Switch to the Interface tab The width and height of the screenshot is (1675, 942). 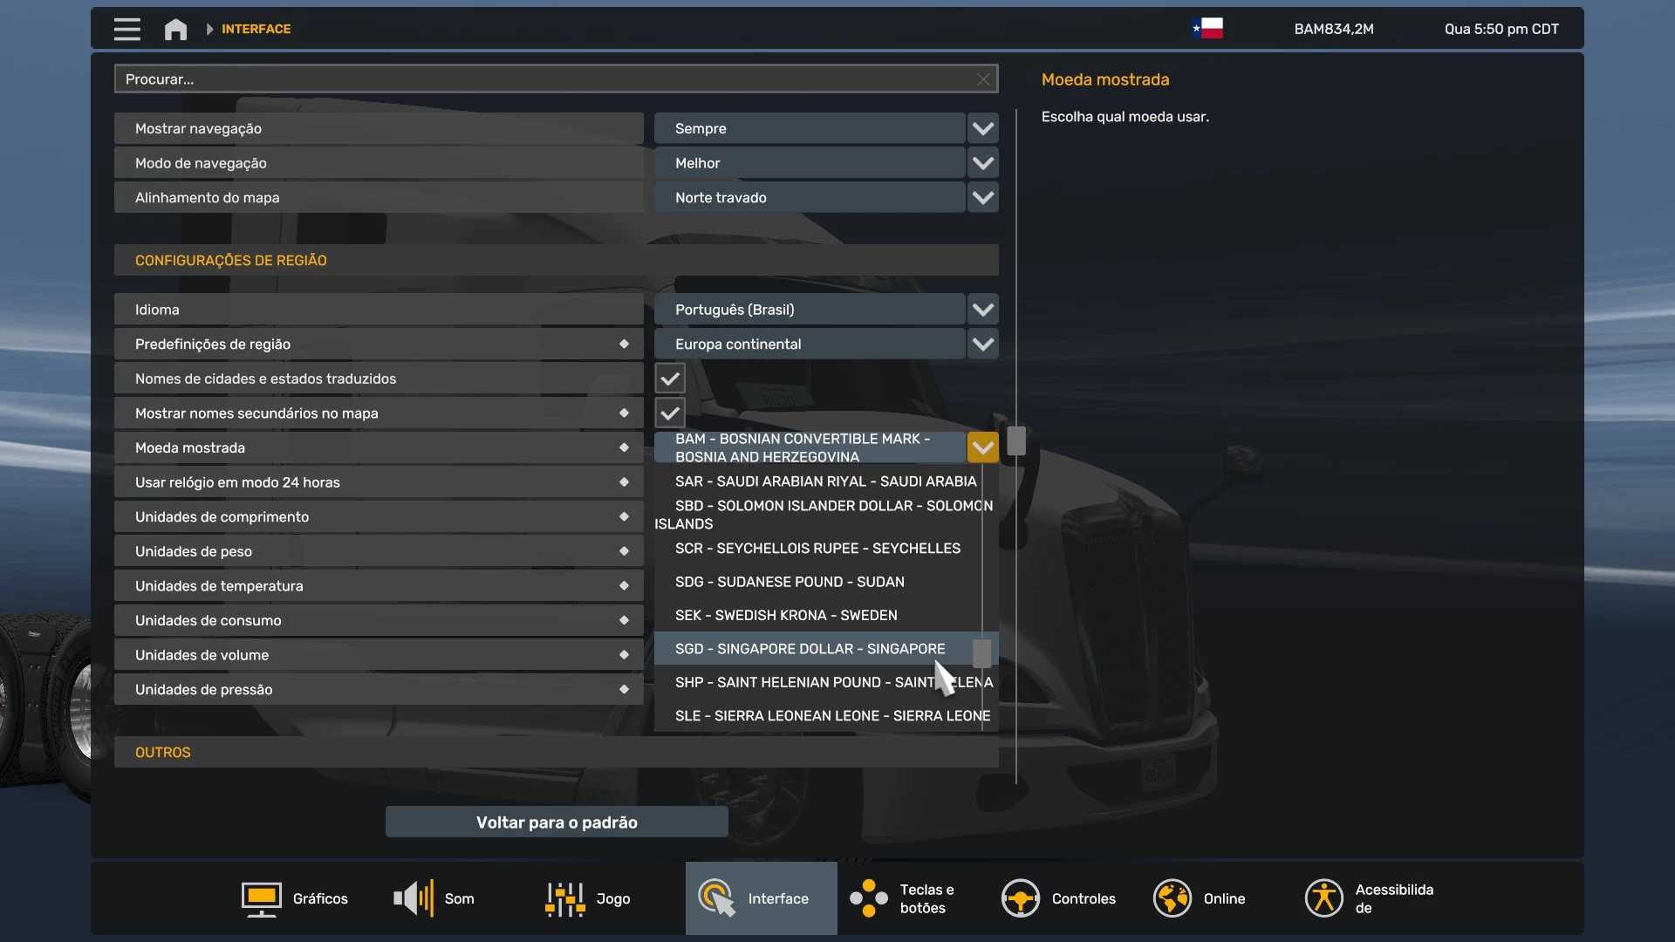(761, 898)
